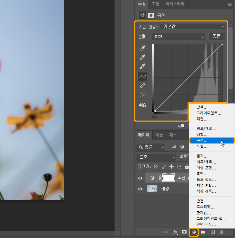This screenshot has height=238, width=235.
Task: Open the 사전 설정 기본값 dropdown
Action: tap(192, 27)
